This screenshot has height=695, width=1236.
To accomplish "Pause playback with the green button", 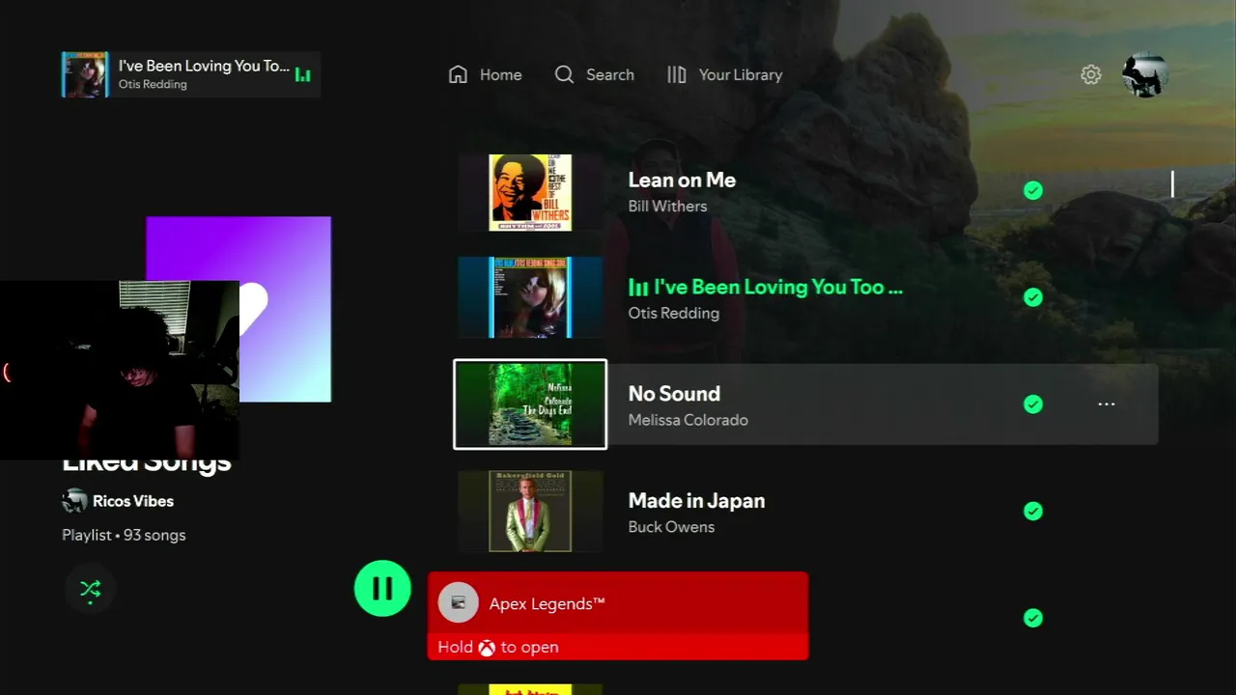I will [x=382, y=588].
